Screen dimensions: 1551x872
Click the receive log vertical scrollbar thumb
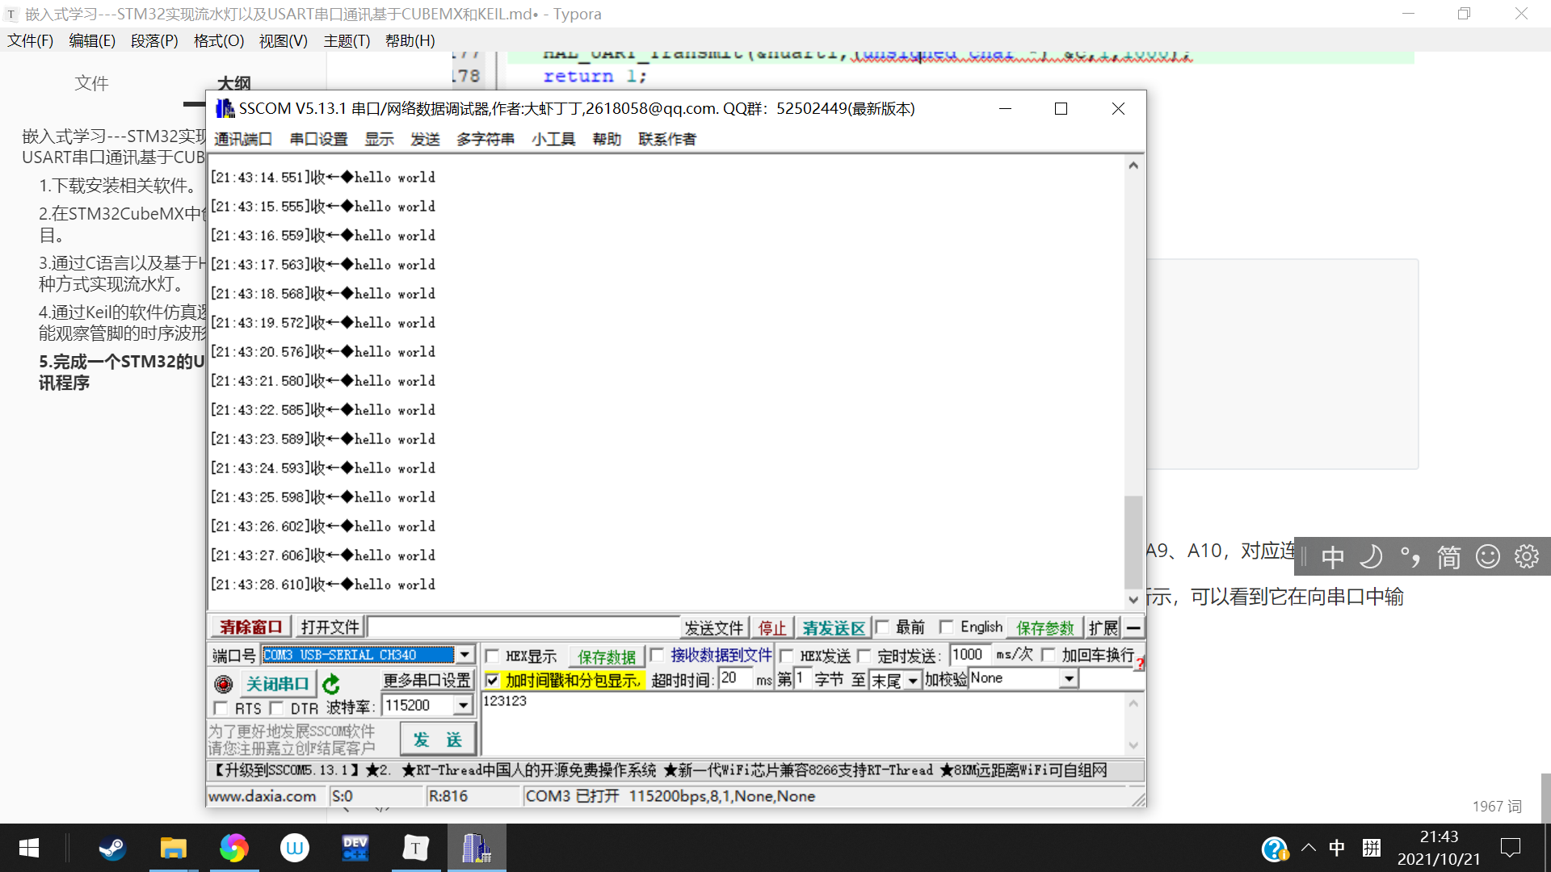click(1133, 541)
